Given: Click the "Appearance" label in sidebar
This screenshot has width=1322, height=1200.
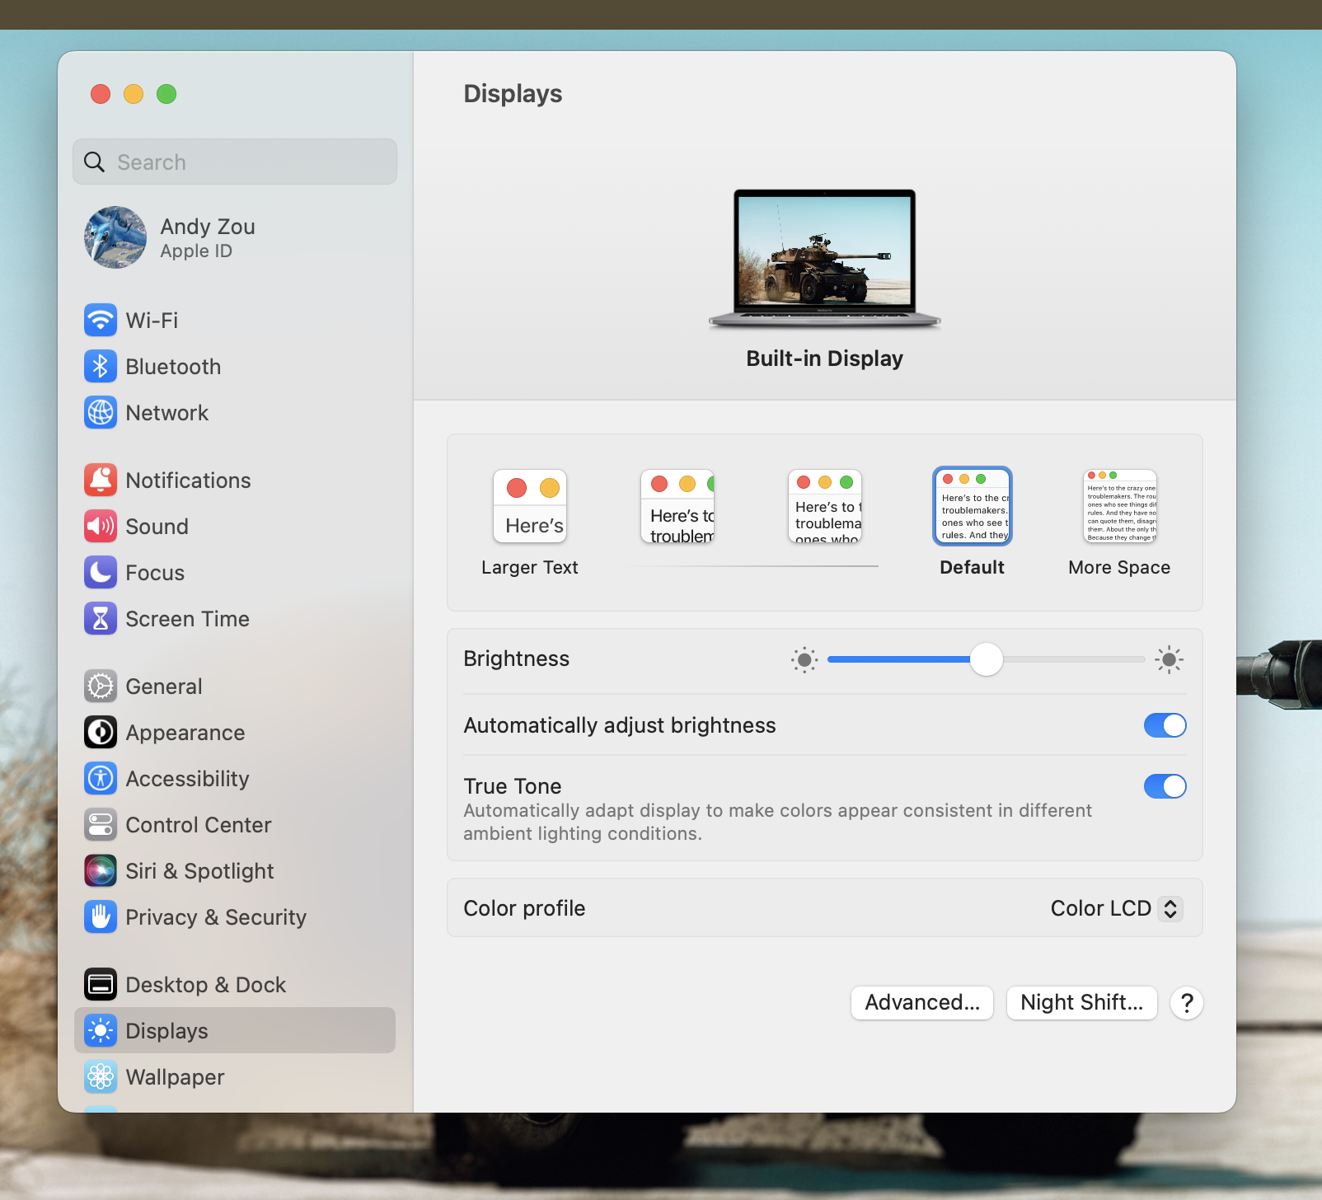Looking at the screenshot, I should [x=185, y=732].
